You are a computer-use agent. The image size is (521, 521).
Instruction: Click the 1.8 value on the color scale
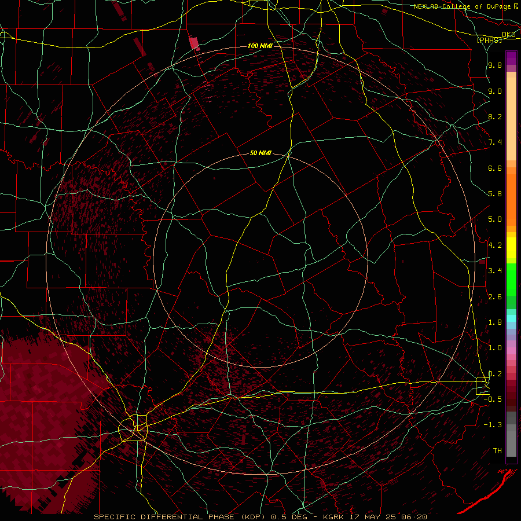click(x=495, y=322)
